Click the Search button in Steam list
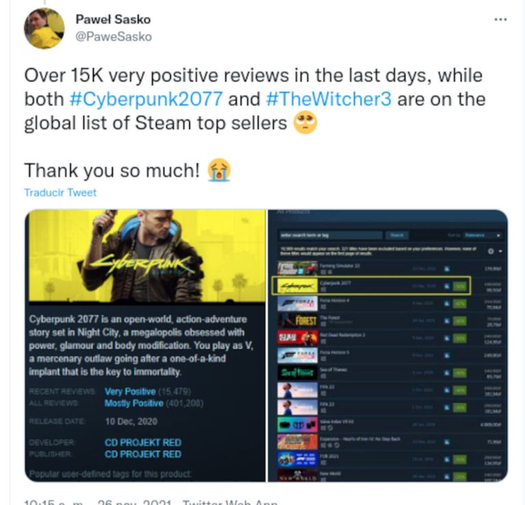This screenshot has height=505, width=525. pos(396,235)
